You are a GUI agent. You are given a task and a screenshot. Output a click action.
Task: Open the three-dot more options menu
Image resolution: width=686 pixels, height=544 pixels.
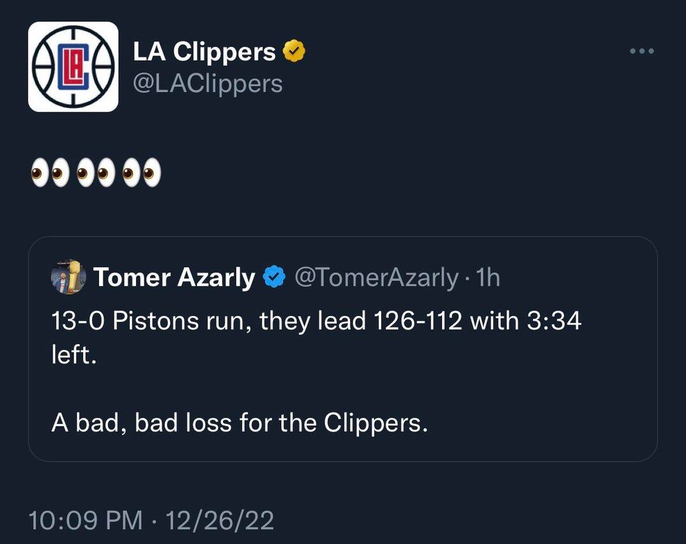642,51
